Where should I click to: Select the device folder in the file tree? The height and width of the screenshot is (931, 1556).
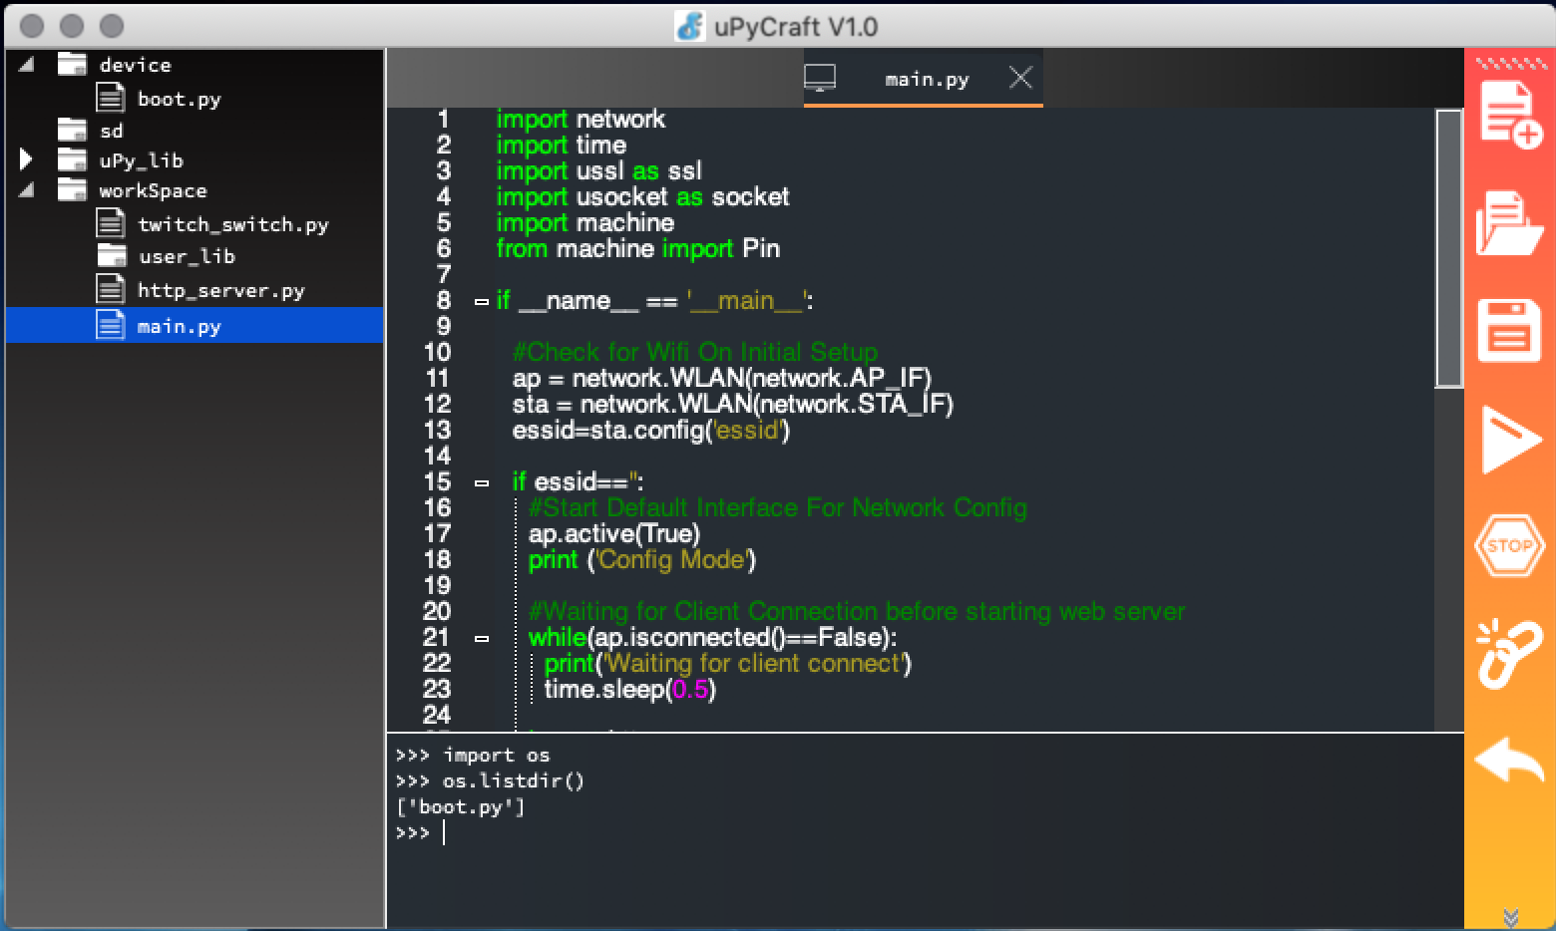(x=135, y=65)
